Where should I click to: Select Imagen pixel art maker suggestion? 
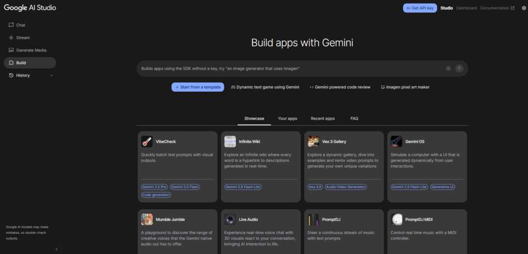coord(405,87)
